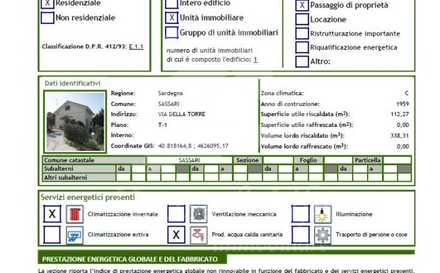Click the fan icon for Ventilazione meccanica
Viewport: 440px width, 273px height.
coord(199,214)
